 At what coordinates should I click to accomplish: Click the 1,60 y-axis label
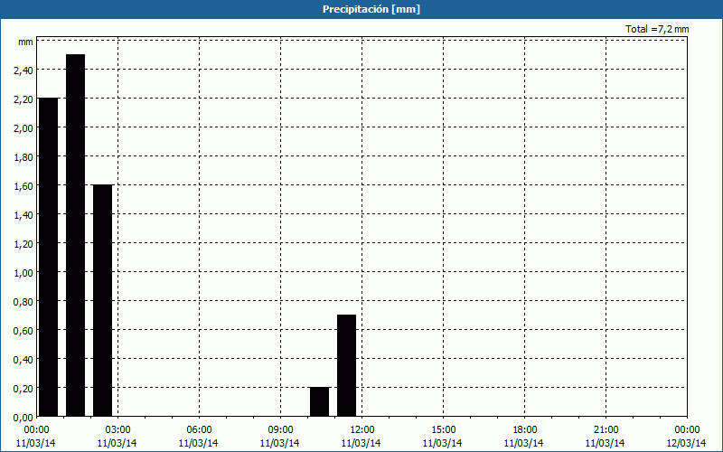click(x=23, y=186)
